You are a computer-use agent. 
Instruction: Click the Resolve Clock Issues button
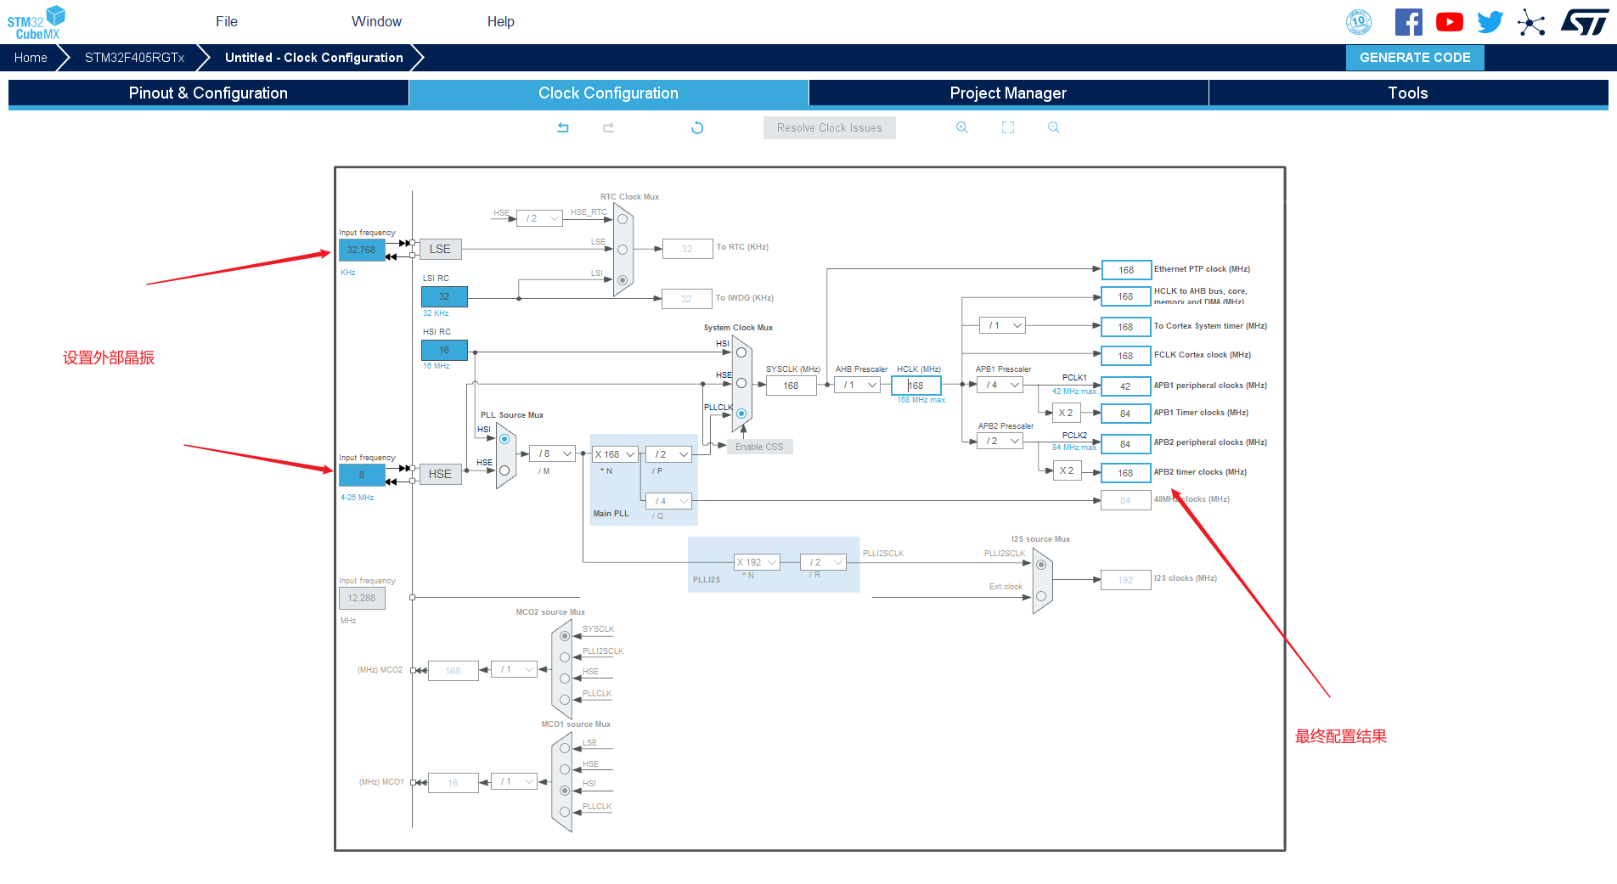pyautogui.click(x=830, y=127)
